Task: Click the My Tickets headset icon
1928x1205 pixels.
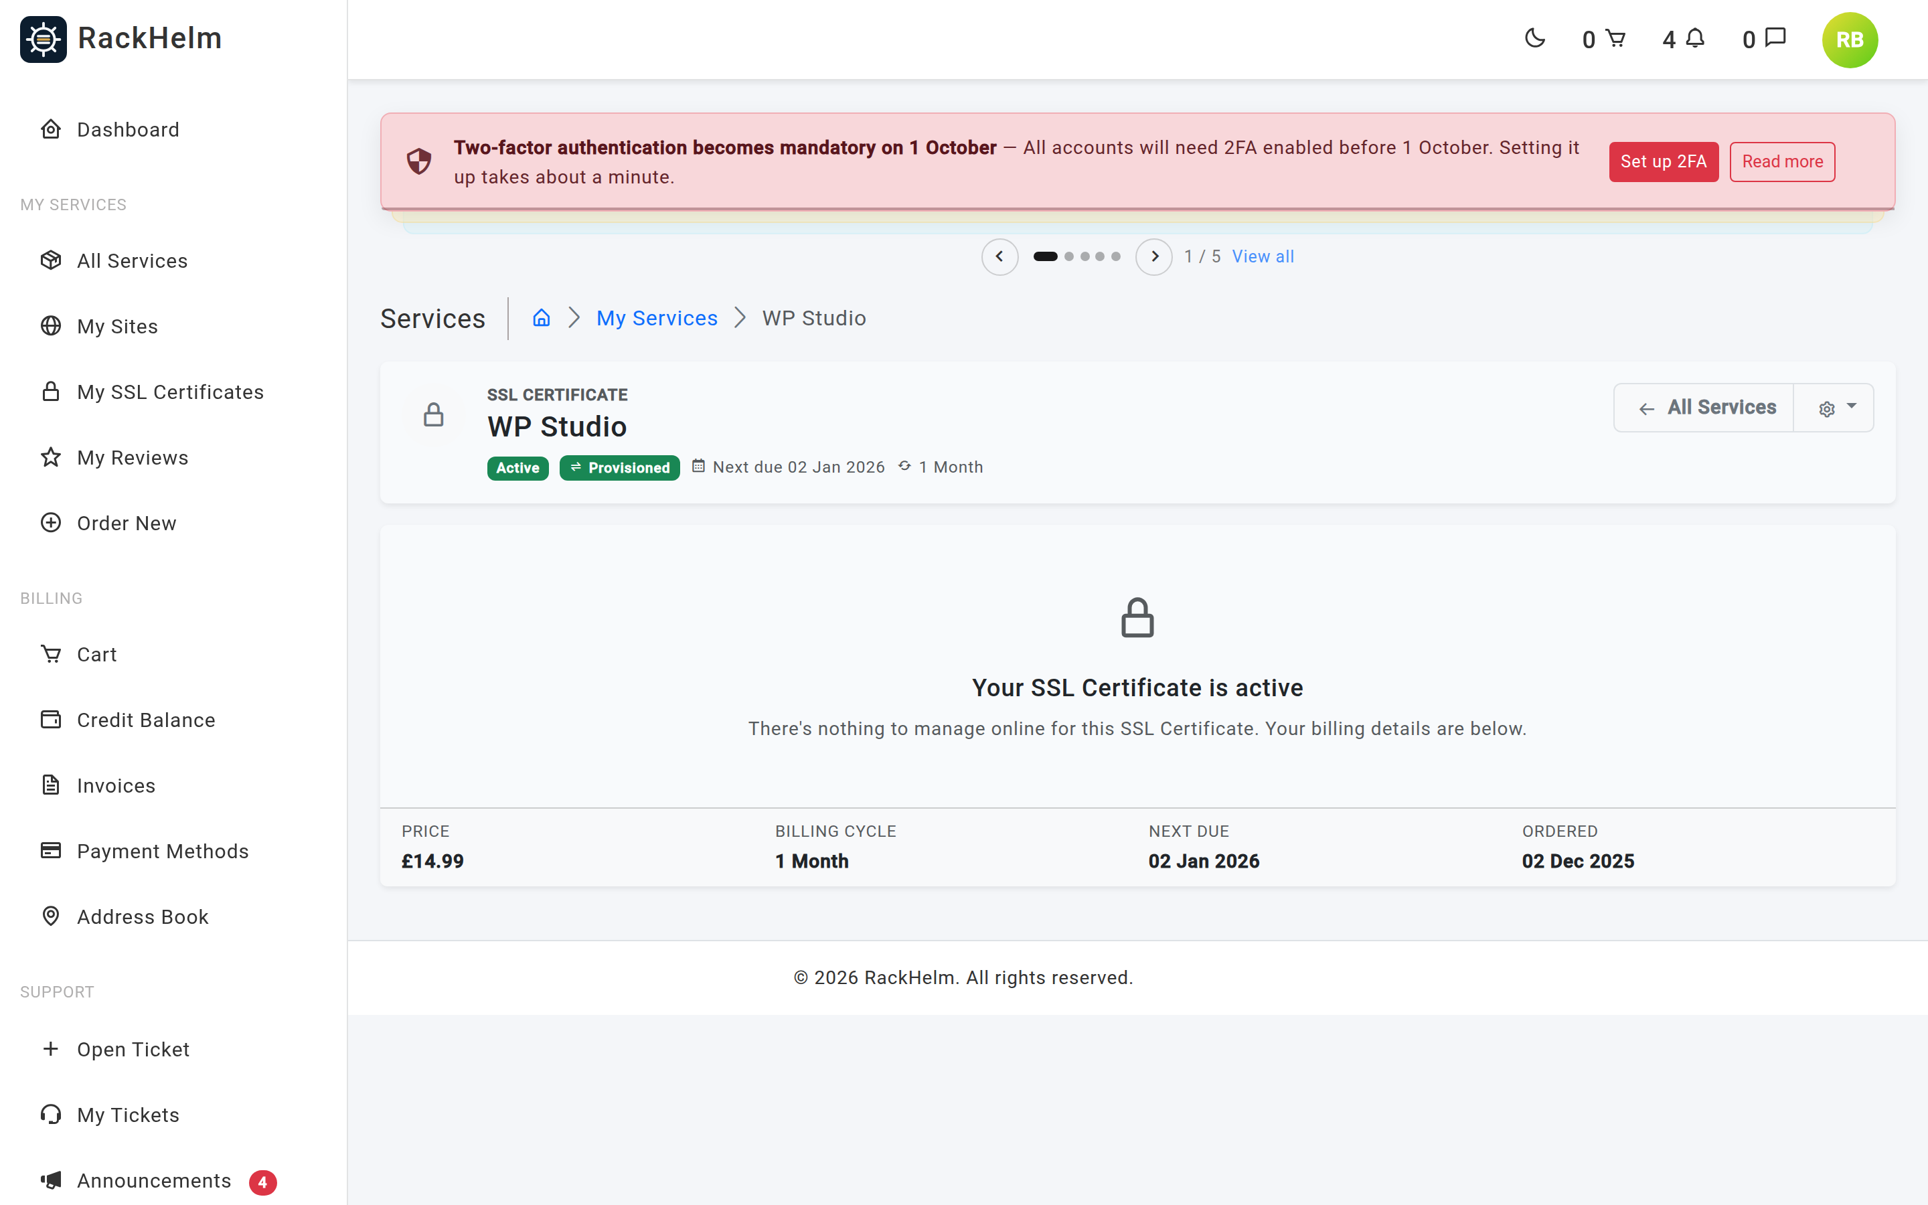Action: click(51, 1114)
